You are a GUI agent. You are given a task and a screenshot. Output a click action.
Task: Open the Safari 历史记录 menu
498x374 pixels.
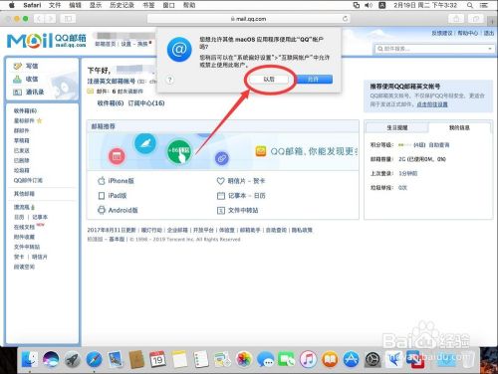click(x=122, y=5)
